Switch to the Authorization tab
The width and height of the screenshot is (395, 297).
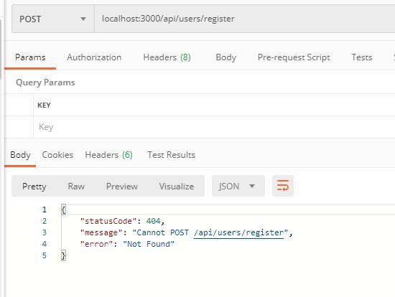pos(94,57)
